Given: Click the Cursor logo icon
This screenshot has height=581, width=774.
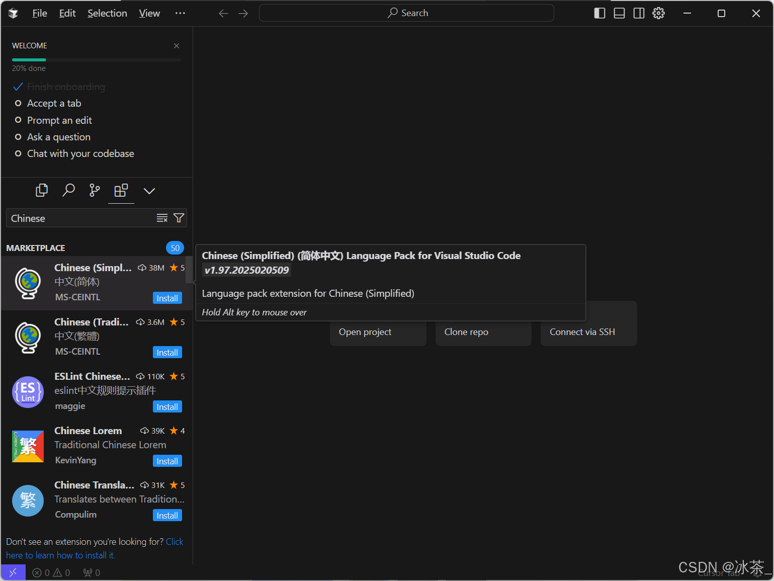Looking at the screenshot, I should click(x=14, y=13).
